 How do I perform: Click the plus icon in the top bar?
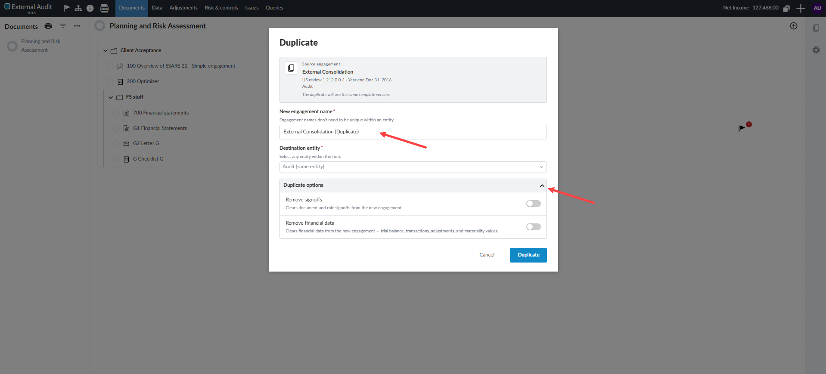click(801, 8)
